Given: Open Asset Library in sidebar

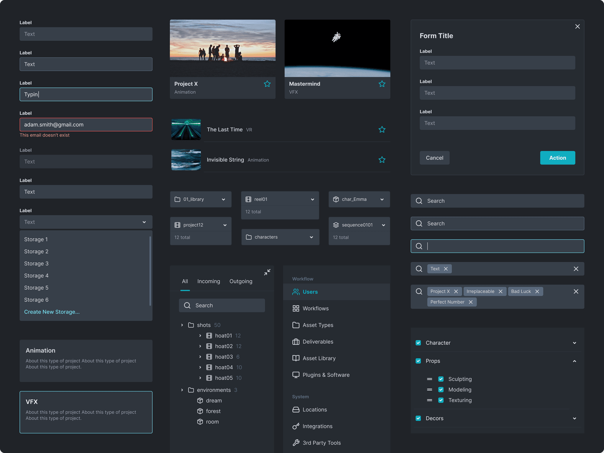Looking at the screenshot, I should (x=319, y=358).
